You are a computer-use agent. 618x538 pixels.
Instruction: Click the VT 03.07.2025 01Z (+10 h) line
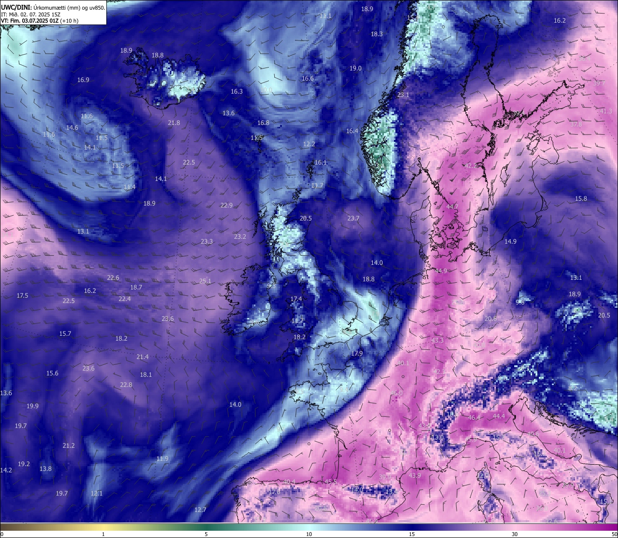pyautogui.click(x=40, y=21)
